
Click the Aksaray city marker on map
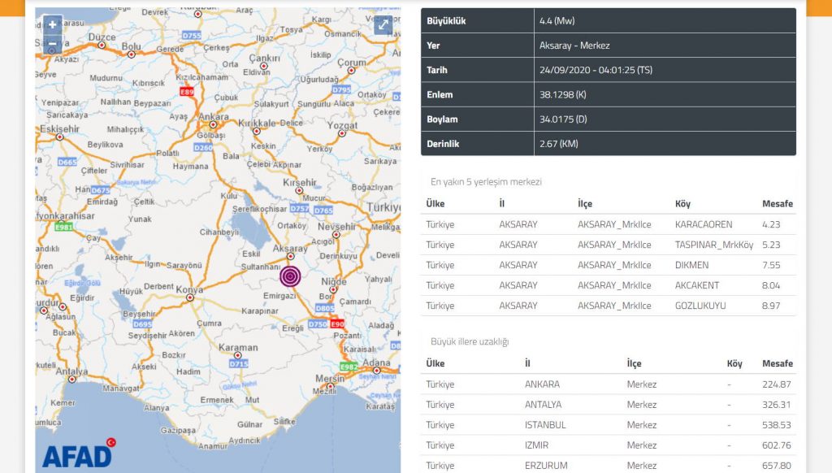point(291,256)
